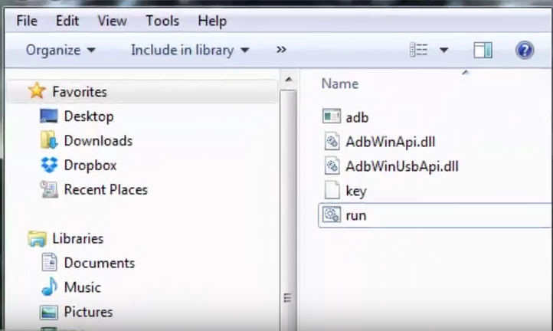The width and height of the screenshot is (553, 331).
Task: Open the View menu
Action: click(112, 21)
